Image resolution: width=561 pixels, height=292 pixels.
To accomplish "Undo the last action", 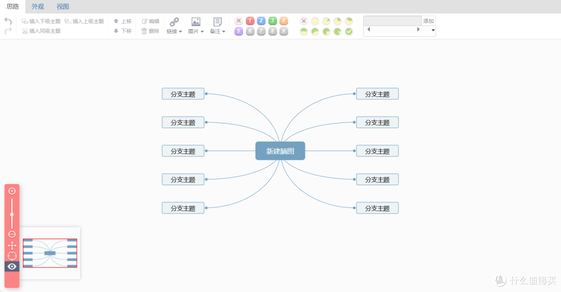I will (8, 21).
